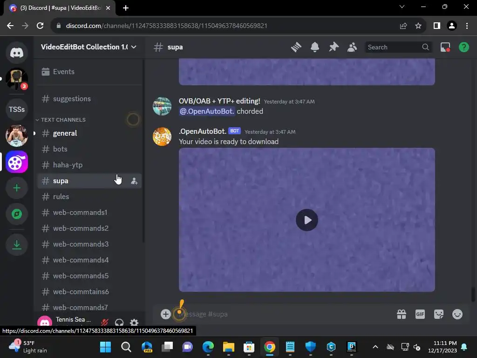Open File Explorer from taskbar
Image resolution: width=477 pixels, height=358 pixels.
228,347
